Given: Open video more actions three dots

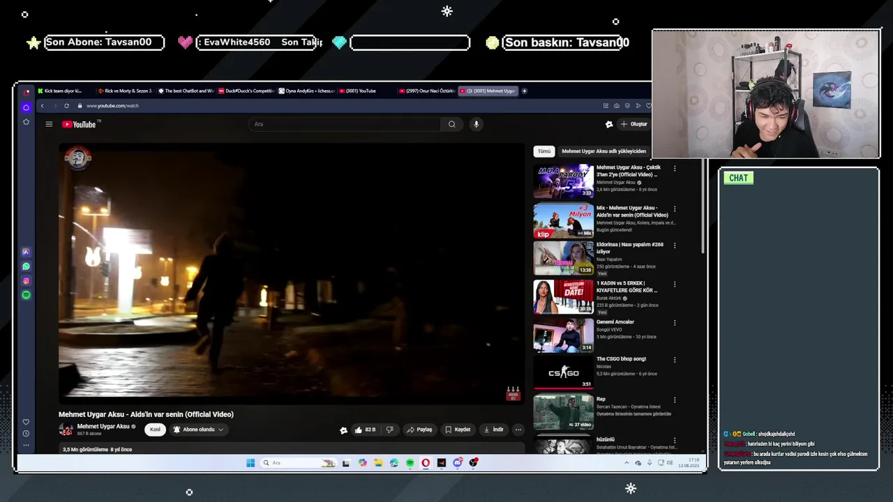Looking at the screenshot, I should [x=518, y=429].
